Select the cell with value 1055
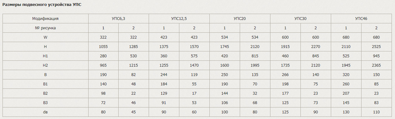Image resolution: width=395 pixels, height=119 pixels. pos(103,47)
